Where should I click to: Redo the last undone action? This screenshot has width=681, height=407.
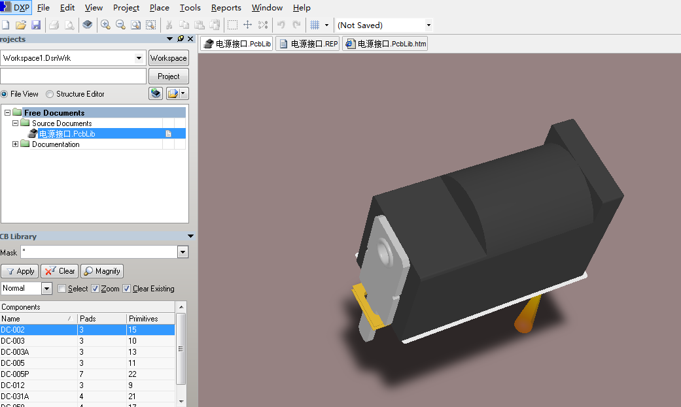(x=296, y=25)
